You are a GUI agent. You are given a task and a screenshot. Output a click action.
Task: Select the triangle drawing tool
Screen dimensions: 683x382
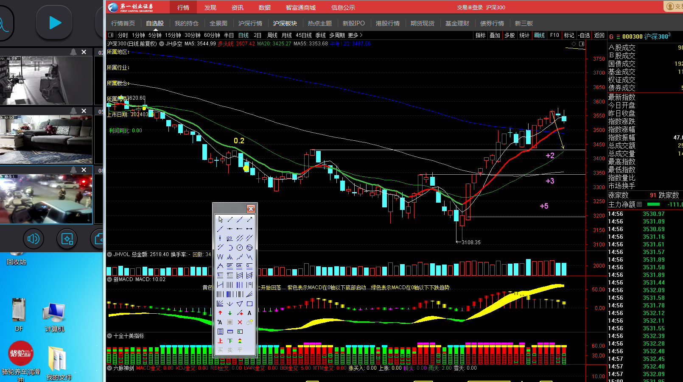[x=240, y=304]
